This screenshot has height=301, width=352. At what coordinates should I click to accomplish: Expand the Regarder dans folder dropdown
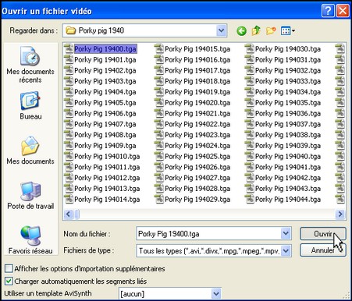pyautogui.click(x=221, y=30)
